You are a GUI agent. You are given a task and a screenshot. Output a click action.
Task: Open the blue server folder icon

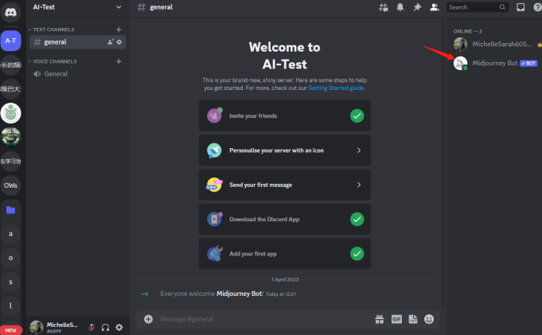(10, 209)
